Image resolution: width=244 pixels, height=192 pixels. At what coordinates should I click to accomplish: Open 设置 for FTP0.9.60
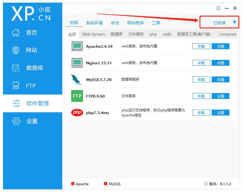click(221, 96)
